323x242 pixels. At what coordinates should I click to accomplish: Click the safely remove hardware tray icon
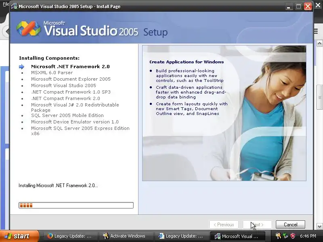click(285, 236)
